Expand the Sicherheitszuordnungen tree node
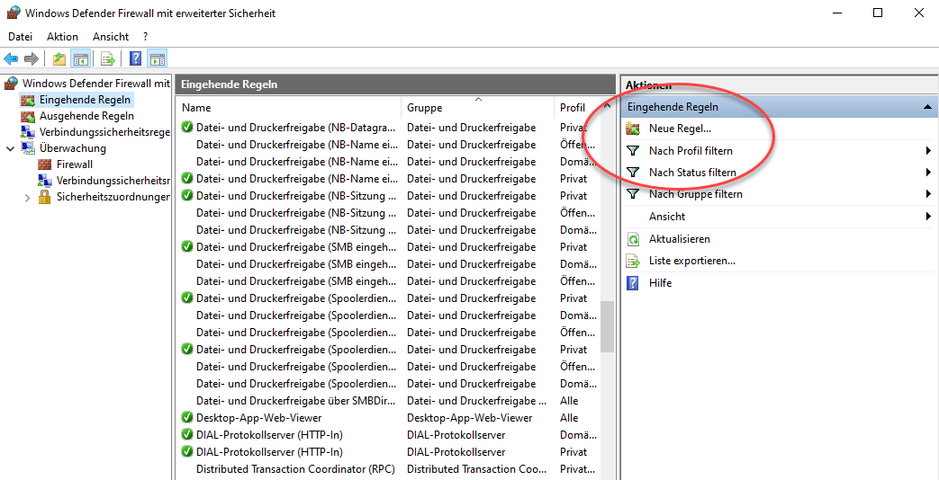939x480 pixels. [x=28, y=197]
